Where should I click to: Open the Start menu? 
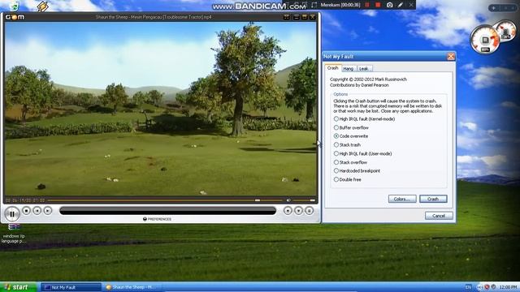[18, 287]
